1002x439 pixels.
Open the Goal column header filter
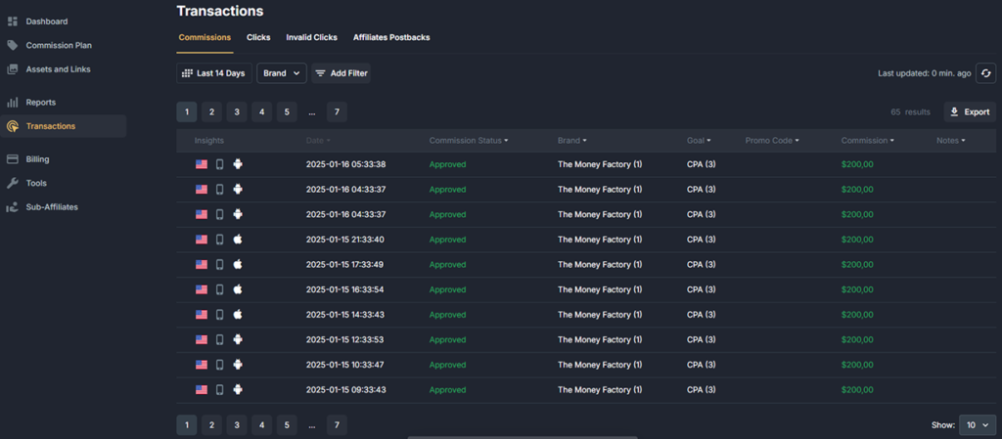[699, 141]
